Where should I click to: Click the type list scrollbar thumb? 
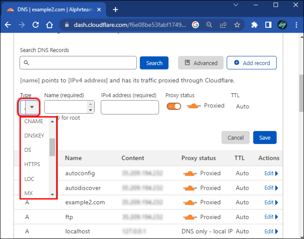pyautogui.click(x=52, y=147)
